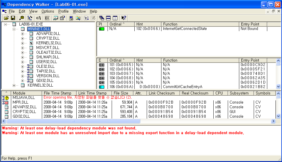Open the Help menu

tap(93, 11)
